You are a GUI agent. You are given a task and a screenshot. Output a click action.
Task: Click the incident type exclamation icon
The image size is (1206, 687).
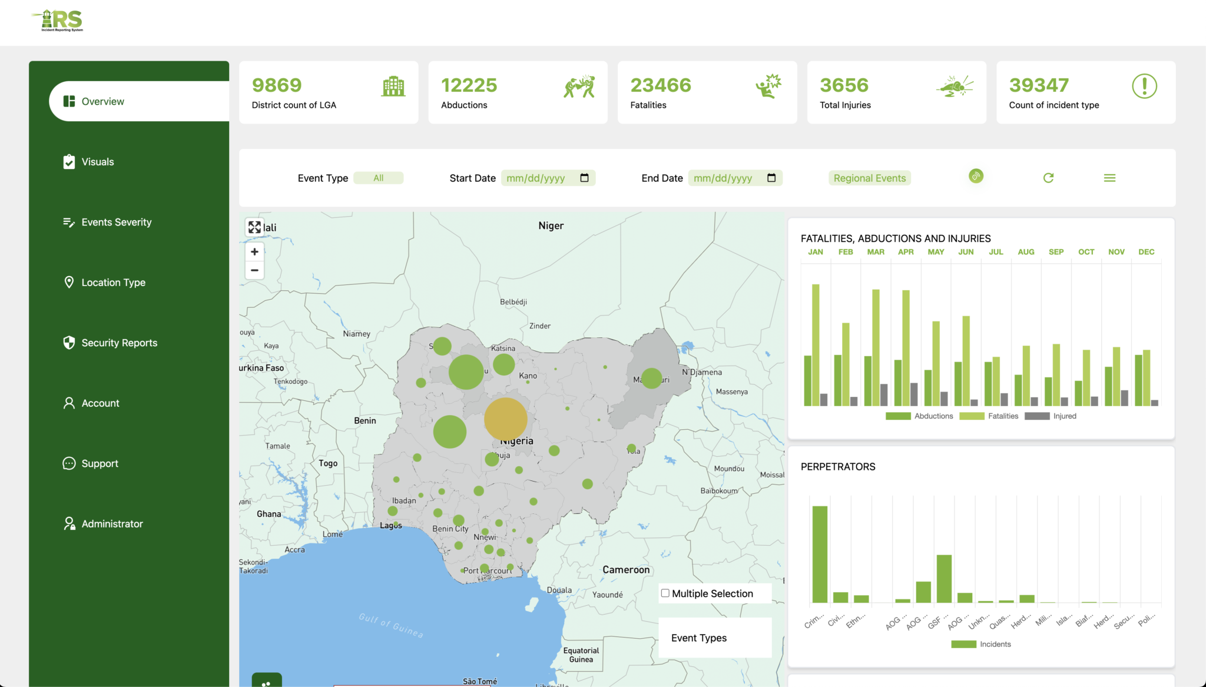pyautogui.click(x=1144, y=87)
